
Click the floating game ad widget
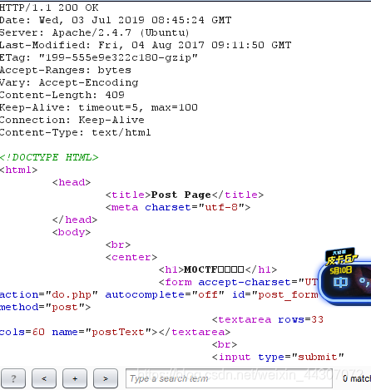pos(345,277)
